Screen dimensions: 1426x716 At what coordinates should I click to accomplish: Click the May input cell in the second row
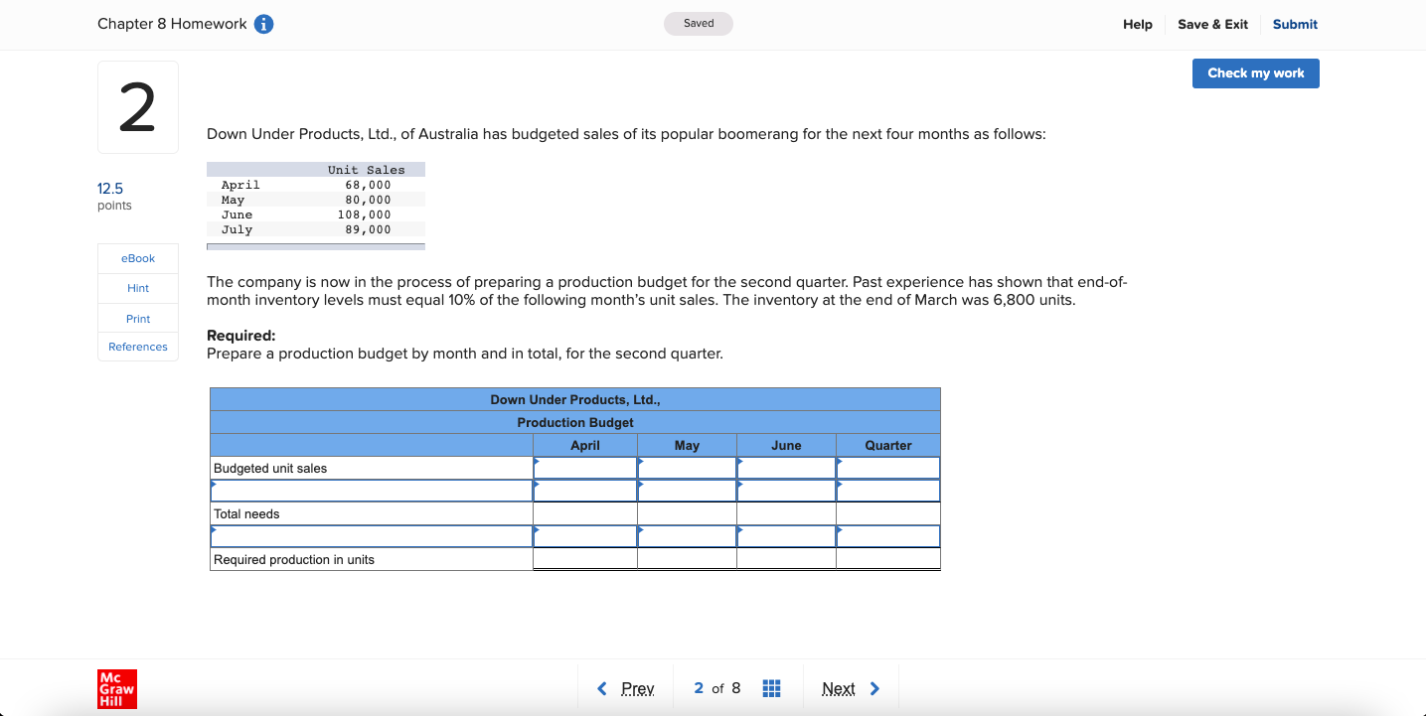pos(687,490)
